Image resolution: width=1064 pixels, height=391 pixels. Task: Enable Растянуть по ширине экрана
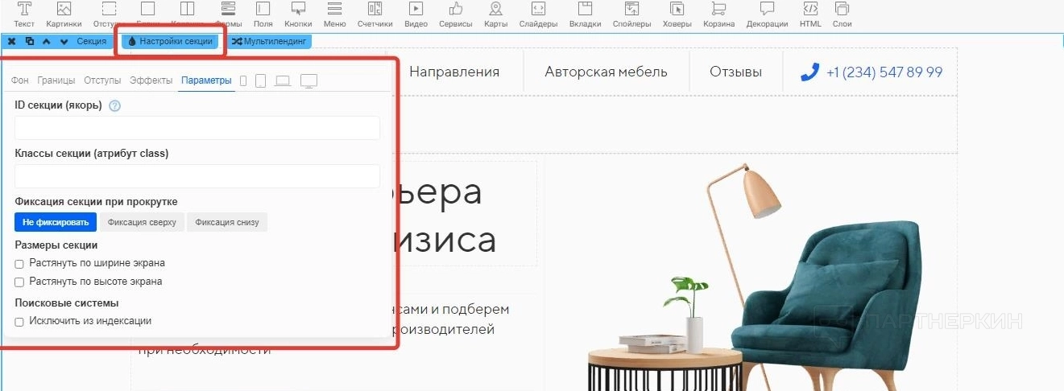19,263
